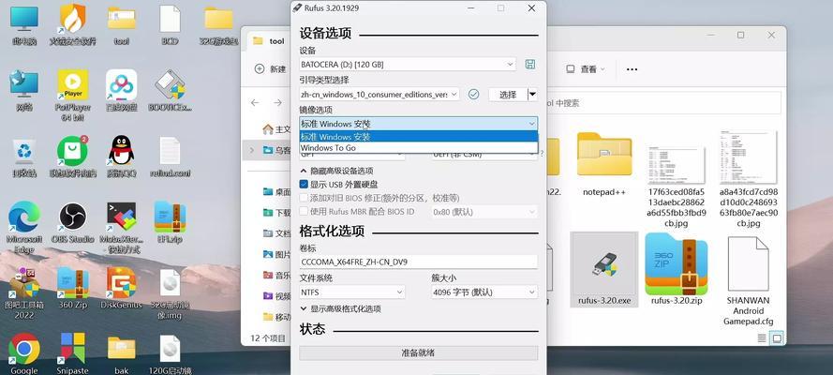The width and height of the screenshot is (833, 375).
Task: Select the tool folder on the desktop
Action: 121,25
